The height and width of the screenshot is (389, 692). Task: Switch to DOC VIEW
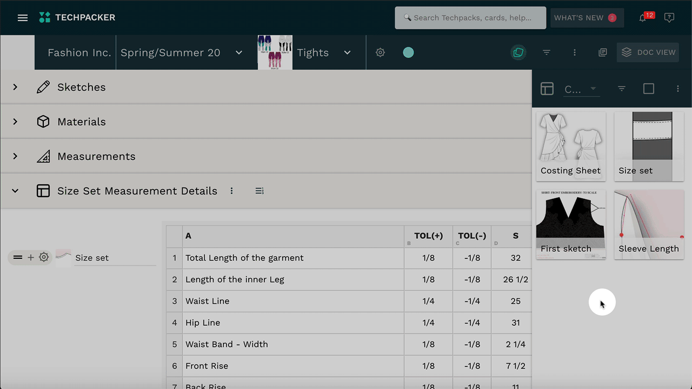pos(648,52)
